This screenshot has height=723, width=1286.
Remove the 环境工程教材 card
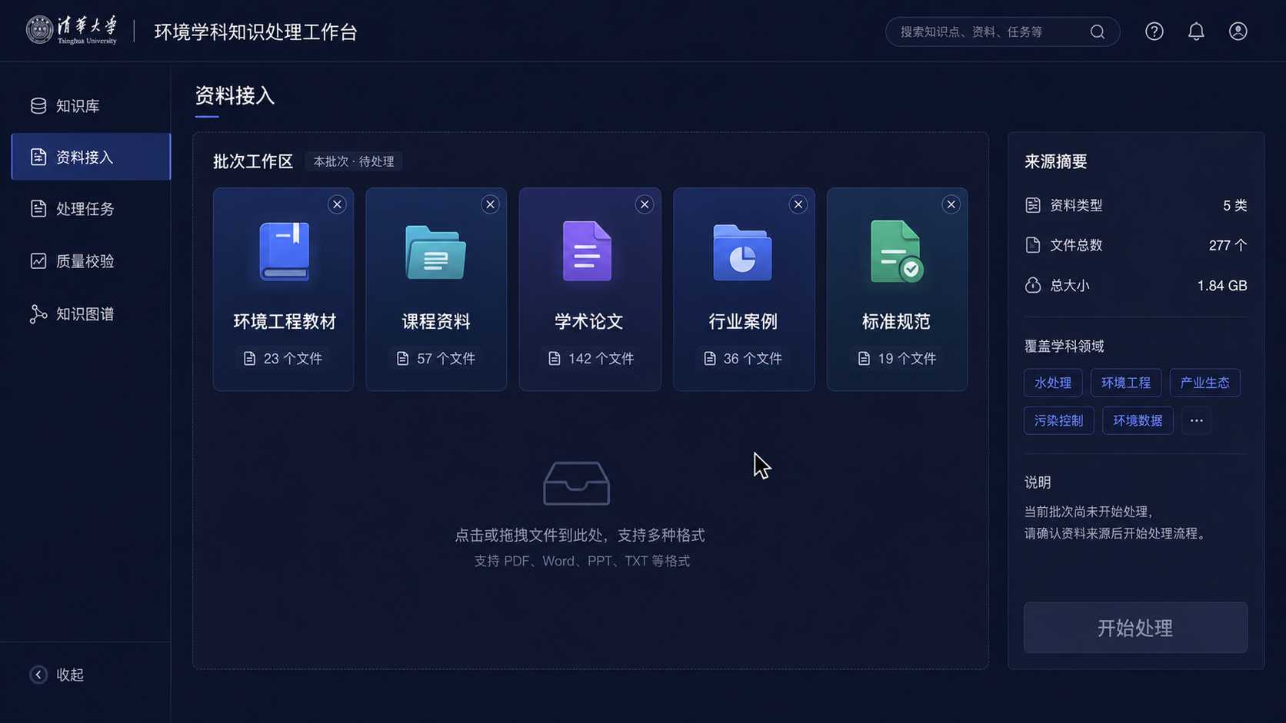(x=337, y=204)
